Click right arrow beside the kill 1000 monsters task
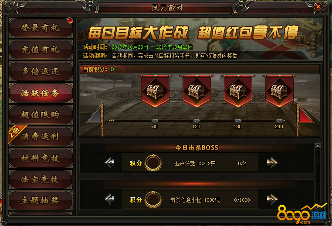Screen dimensions: 332x226 272,199
